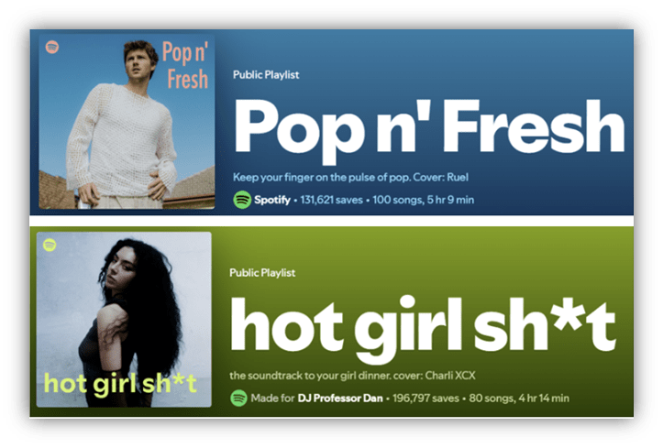Open the Pop n' Fresh cover artwork
Screen dimensions: 663x448
tap(127, 122)
